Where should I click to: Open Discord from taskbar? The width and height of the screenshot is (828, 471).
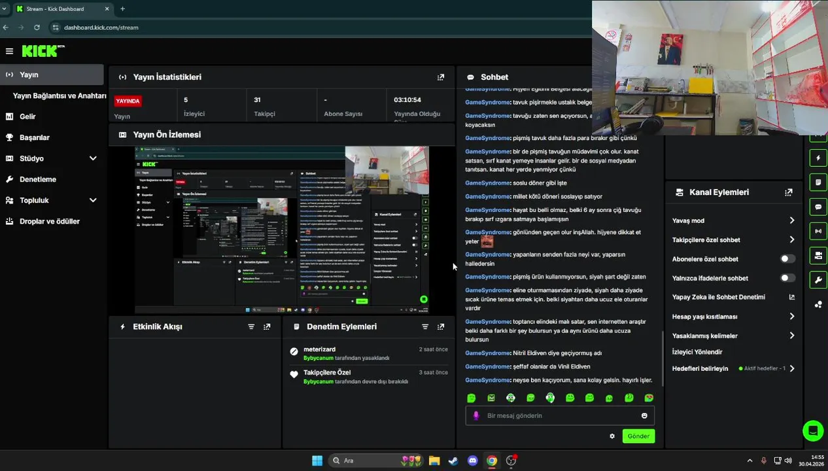[473, 461]
